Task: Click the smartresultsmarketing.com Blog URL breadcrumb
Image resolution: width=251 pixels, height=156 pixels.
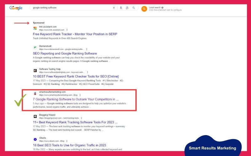Action: click(x=58, y=95)
